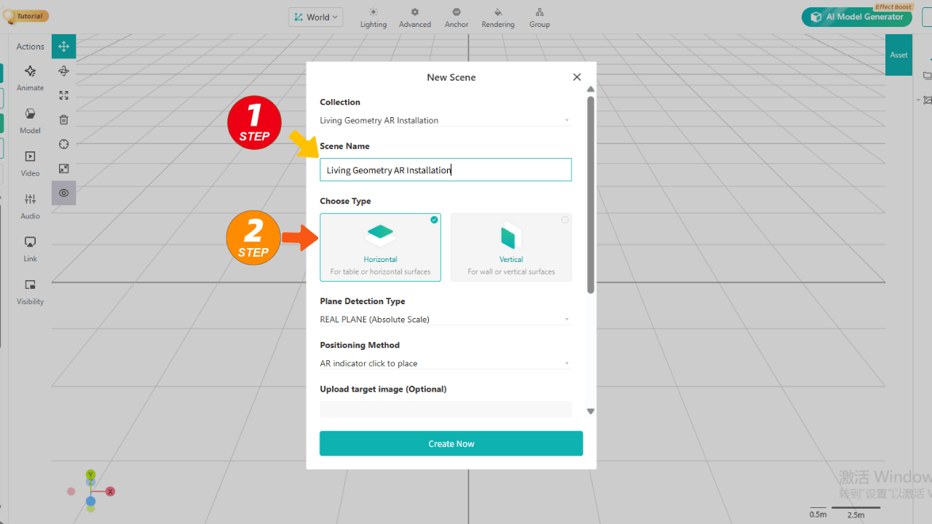This screenshot has width=932, height=524.
Task: Click the trash delete icon
Action: [x=63, y=120]
